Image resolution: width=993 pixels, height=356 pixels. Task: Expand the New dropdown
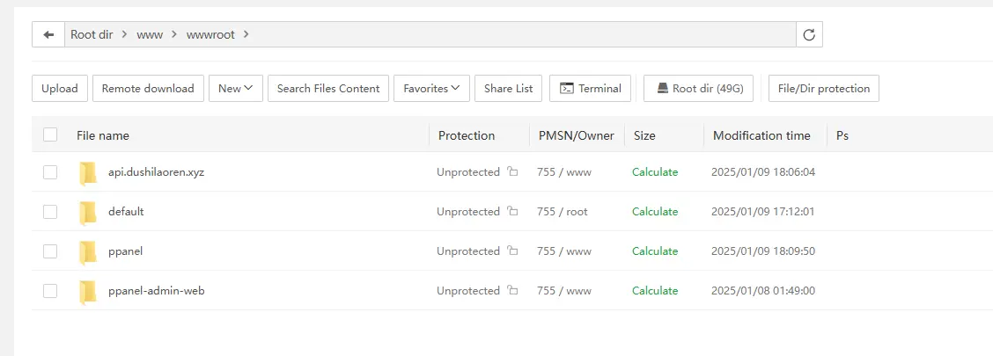coord(236,89)
